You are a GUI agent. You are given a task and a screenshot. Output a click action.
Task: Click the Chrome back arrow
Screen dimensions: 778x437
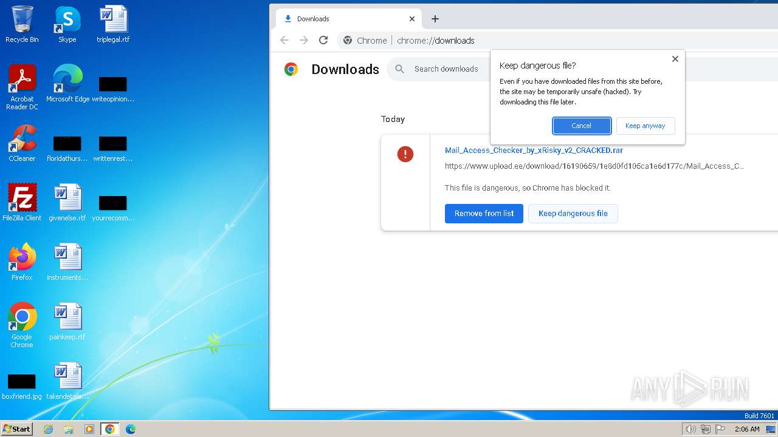(284, 40)
